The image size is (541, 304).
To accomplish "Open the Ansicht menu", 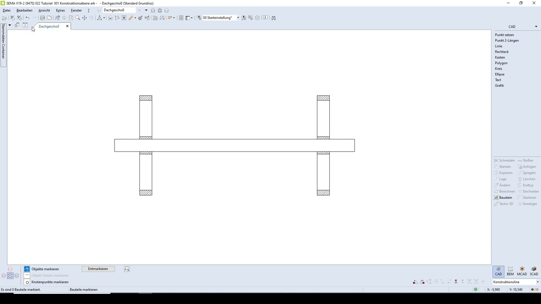I will [x=44, y=10].
